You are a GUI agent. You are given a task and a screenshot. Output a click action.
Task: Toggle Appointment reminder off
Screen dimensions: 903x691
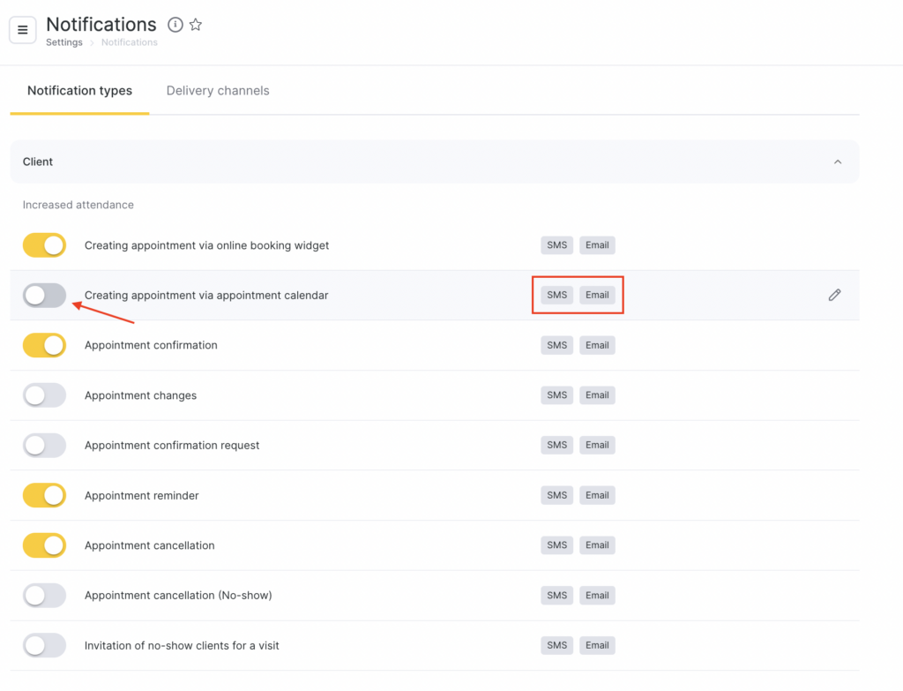[44, 495]
